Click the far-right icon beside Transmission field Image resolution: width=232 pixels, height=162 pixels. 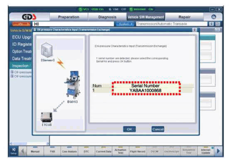pos(217,24)
